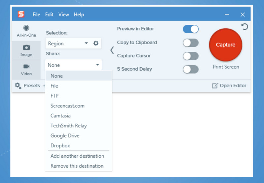Viewport: 264px width, 183px height.
Task: Enable Copy to Clipboard toggle
Action: (191, 43)
